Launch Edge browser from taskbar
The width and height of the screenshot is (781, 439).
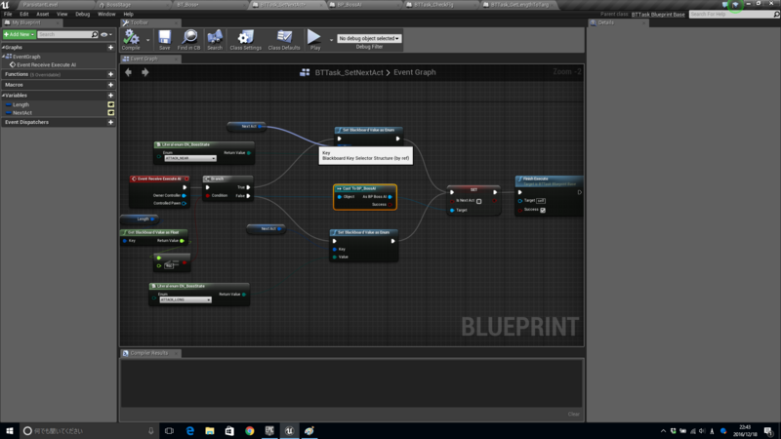[x=189, y=430]
